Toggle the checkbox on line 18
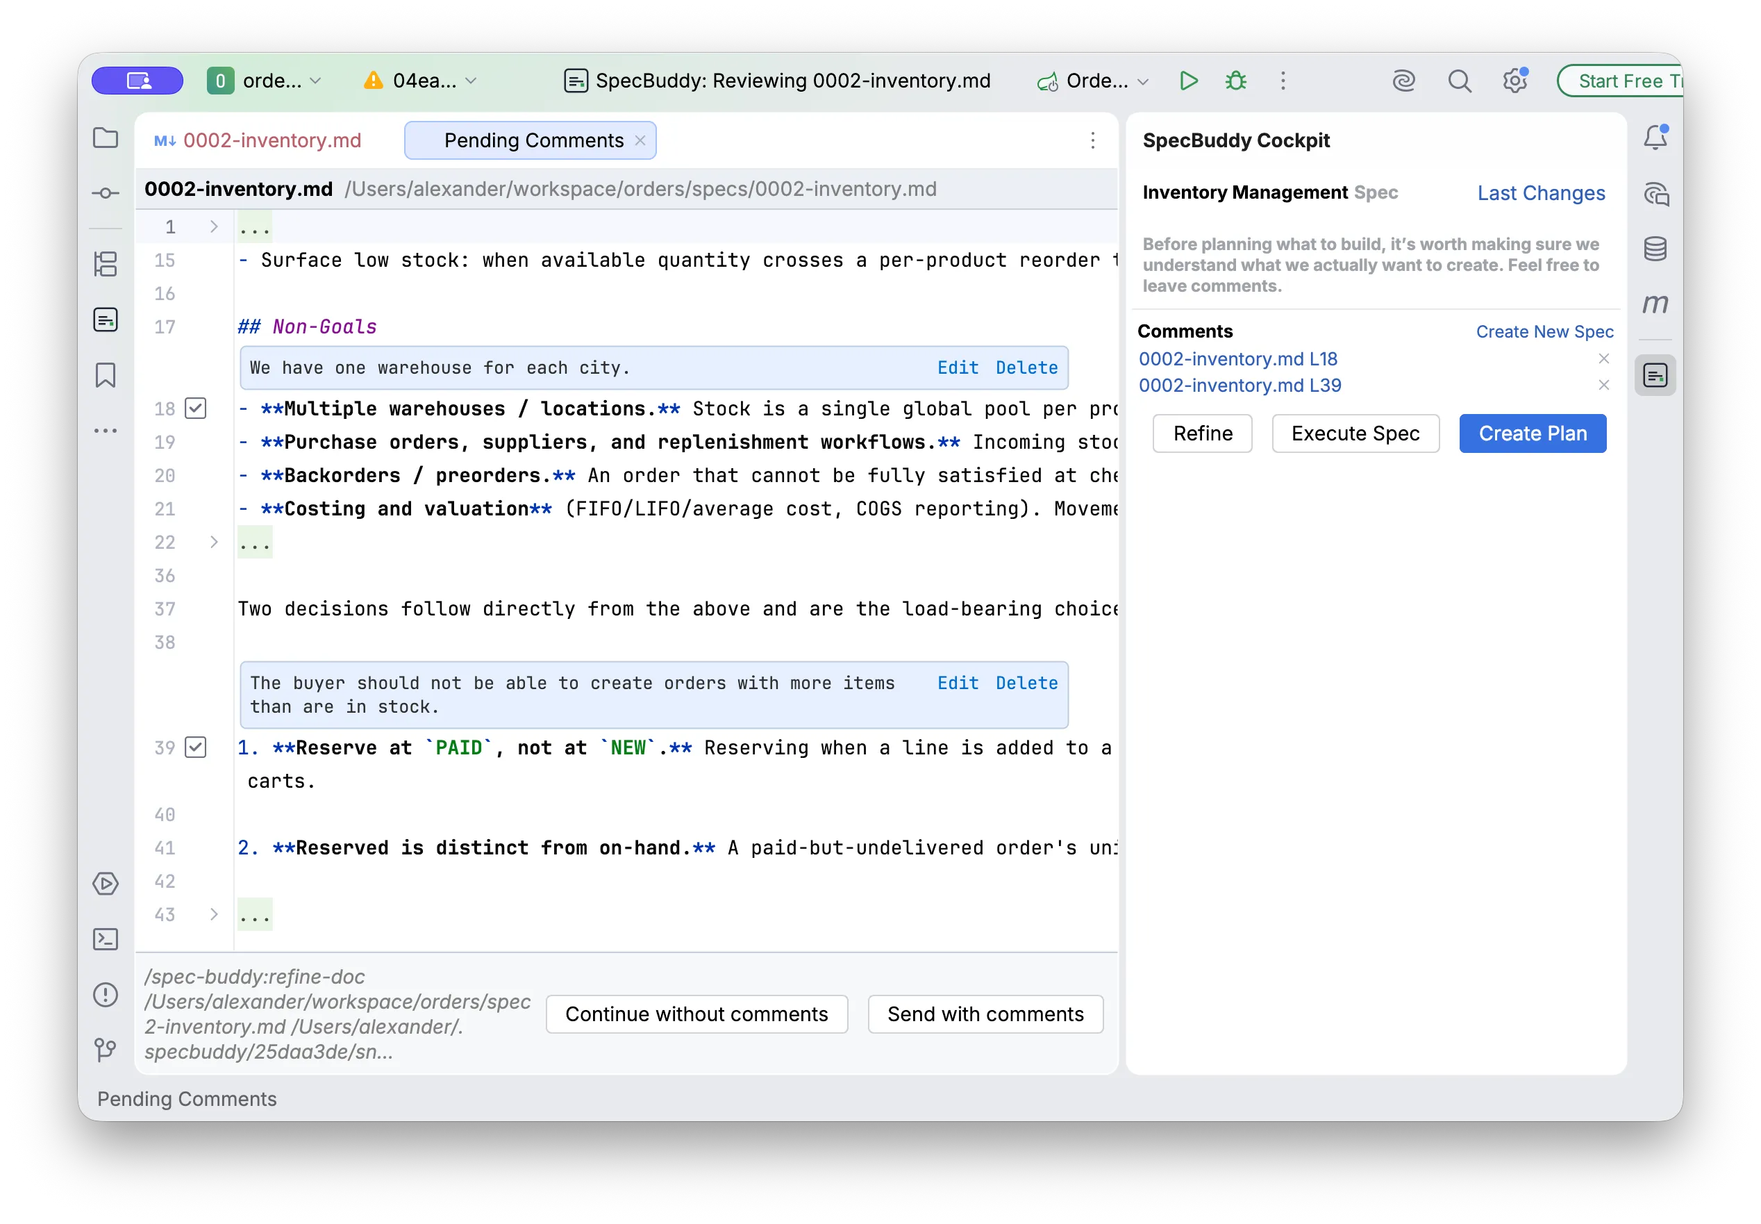This screenshot has height=1224, width=1761. pyautogui.click(x=196, y=408)
